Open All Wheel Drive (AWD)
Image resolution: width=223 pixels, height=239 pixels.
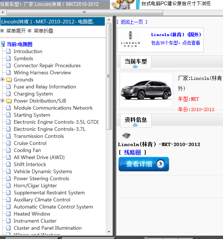pyautogui.click(x=39, y=157)
